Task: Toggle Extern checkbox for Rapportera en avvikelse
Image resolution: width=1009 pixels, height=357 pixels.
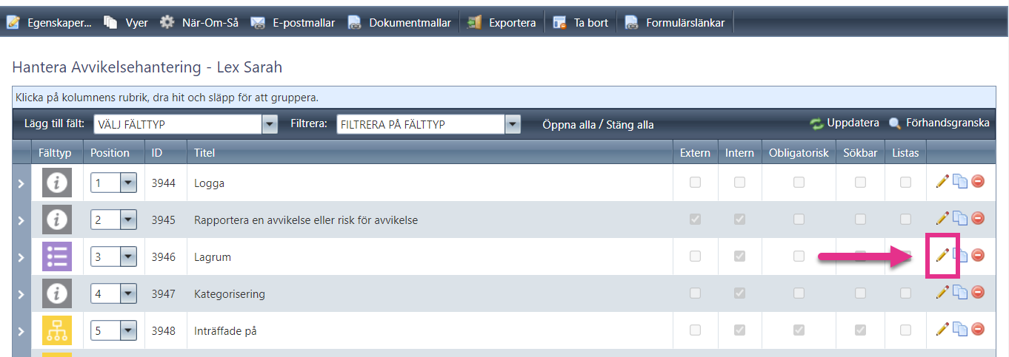Action: click(x=695, y=220)
